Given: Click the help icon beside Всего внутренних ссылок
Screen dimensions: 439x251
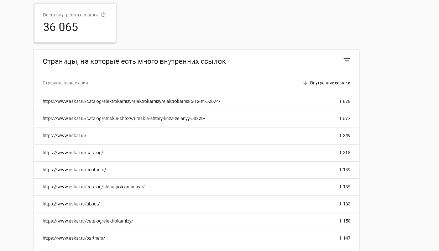Looking at the screenshot, I should (103, 15).
